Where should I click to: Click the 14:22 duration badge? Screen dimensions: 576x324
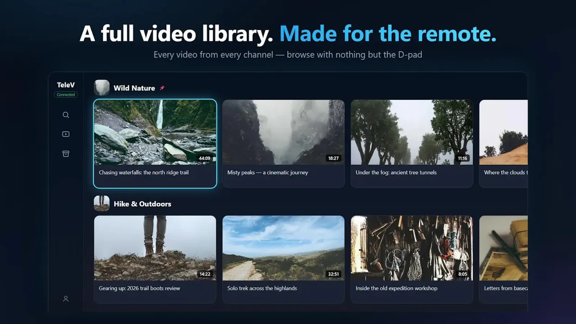(205, 274)
